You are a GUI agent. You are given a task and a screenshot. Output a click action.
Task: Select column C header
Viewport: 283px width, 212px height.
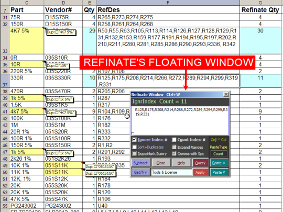click(x=27, y=3)
